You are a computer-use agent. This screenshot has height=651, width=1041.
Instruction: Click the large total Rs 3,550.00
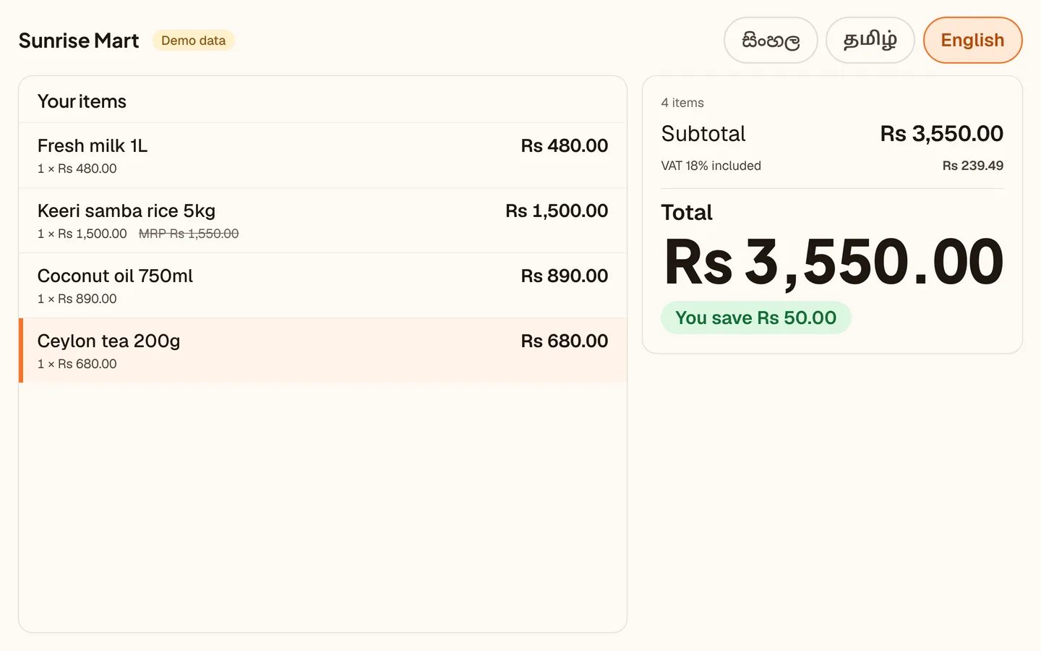(834, 262)
